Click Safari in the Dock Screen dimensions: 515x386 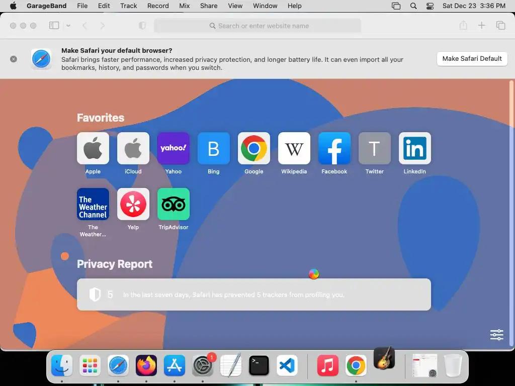pos(118,365)
